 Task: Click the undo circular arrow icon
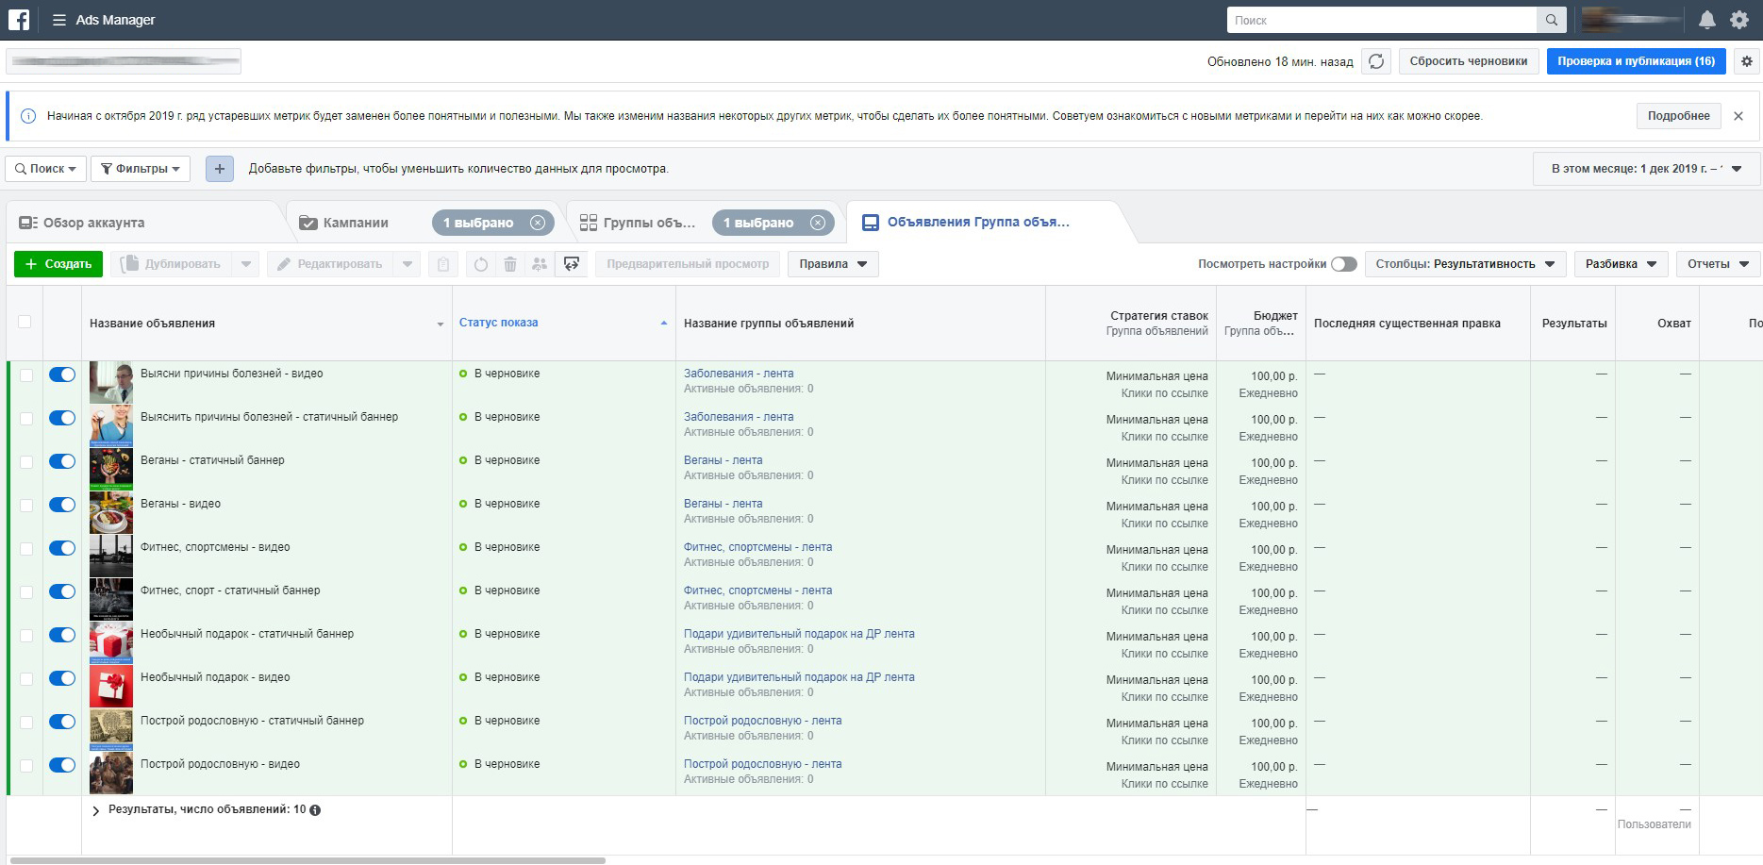coord(481,264)
